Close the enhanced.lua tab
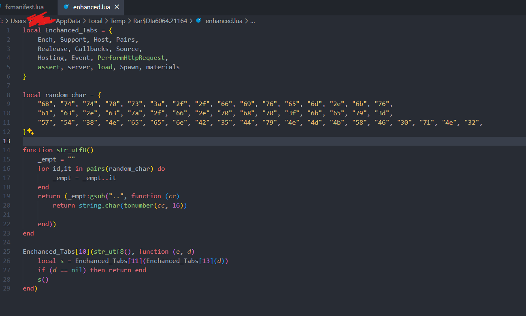 117,7
